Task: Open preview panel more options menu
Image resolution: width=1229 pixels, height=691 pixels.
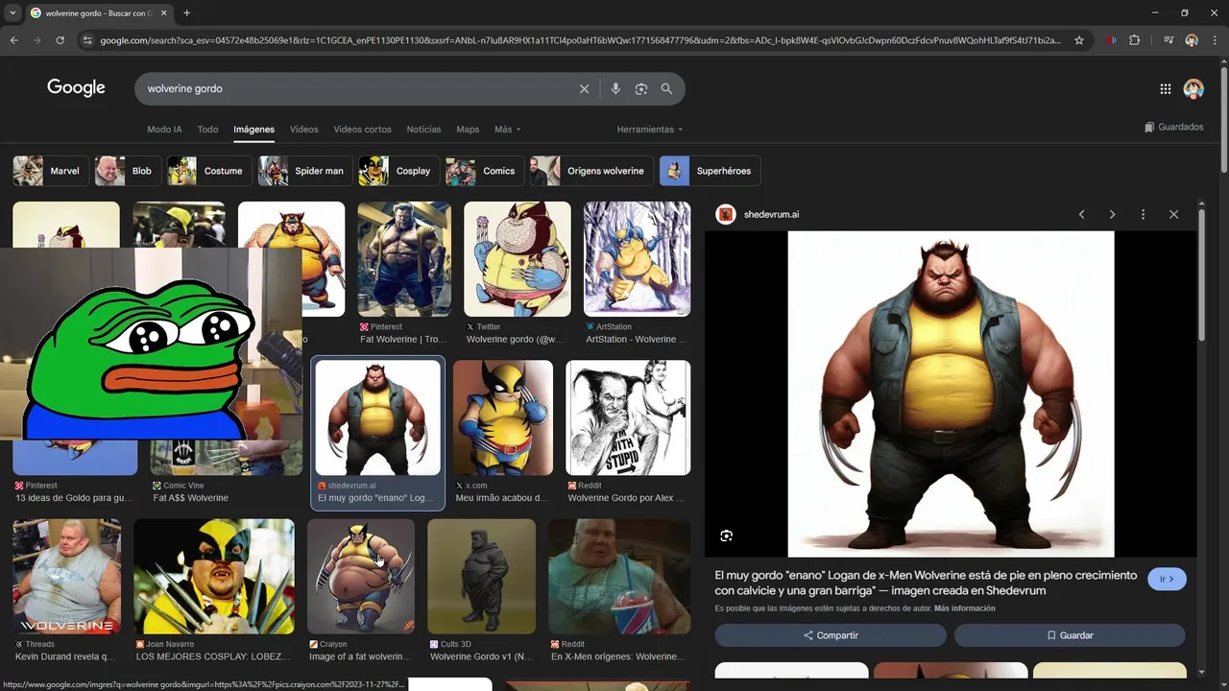Action: pos(1143,214)
